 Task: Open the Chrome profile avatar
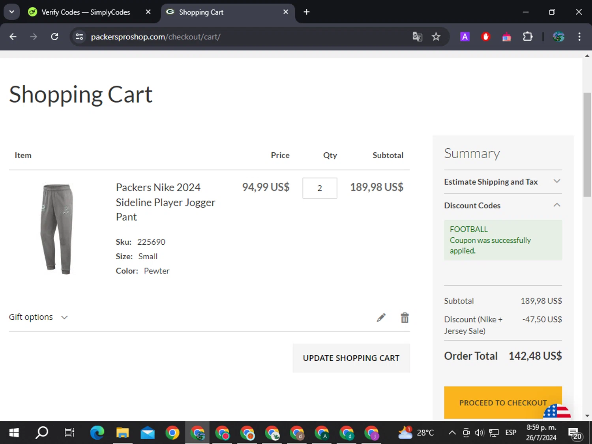(558, 37)
